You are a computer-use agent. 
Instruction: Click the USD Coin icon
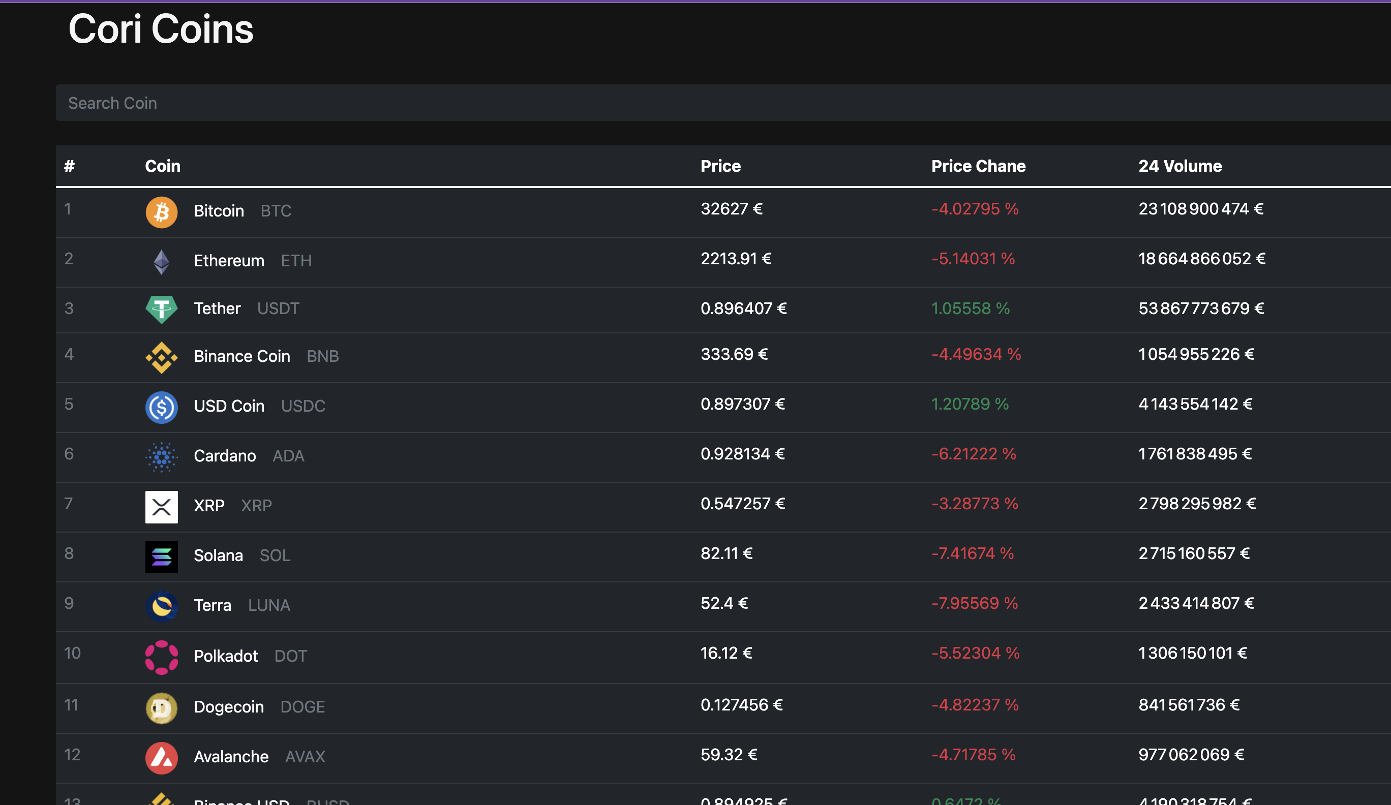[x=161, y=407]
